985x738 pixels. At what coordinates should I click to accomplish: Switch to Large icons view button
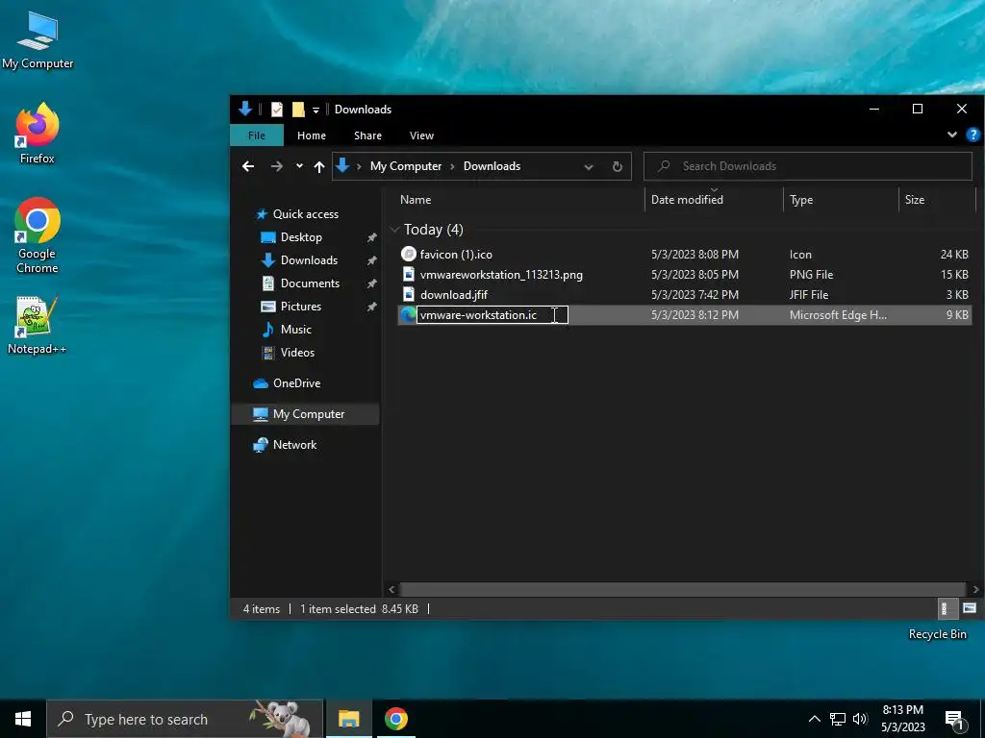tap(969, 608)
